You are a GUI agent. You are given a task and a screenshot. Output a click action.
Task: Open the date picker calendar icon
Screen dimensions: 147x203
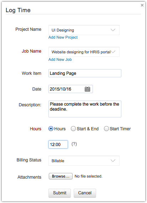88,89
